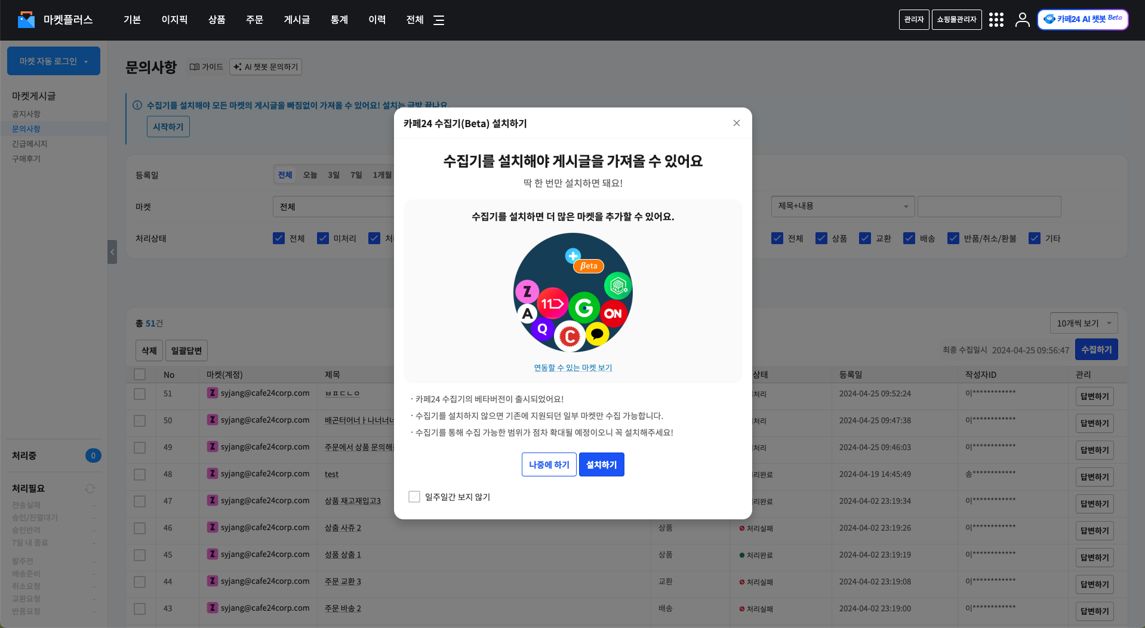
Task: Click the 삭제 button
Action: [149, 350]
